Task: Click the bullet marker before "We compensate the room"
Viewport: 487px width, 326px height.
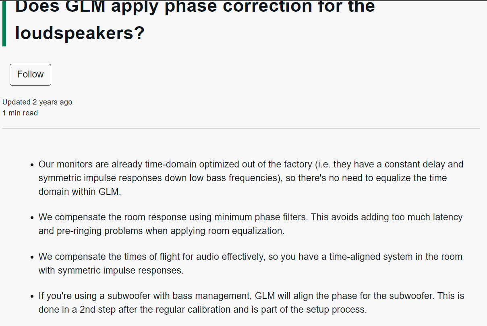Action: pos(32,217)
